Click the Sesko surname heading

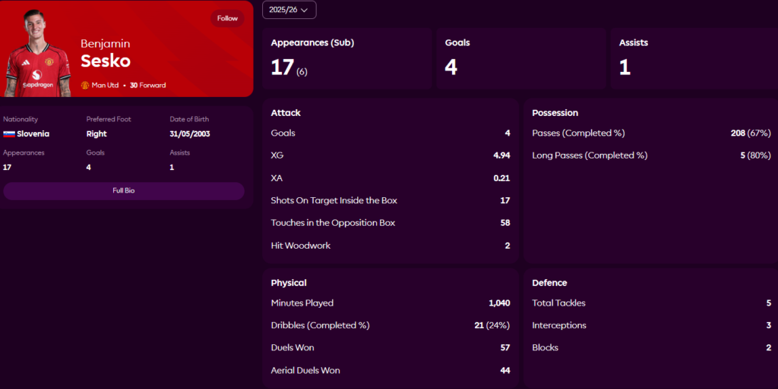pyautogui.click(x=106, y=61)
